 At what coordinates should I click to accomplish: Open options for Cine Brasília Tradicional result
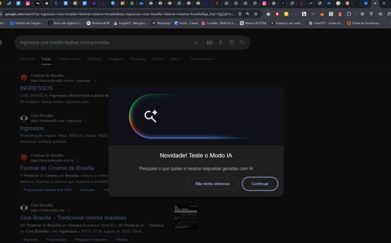pos(69,210)
